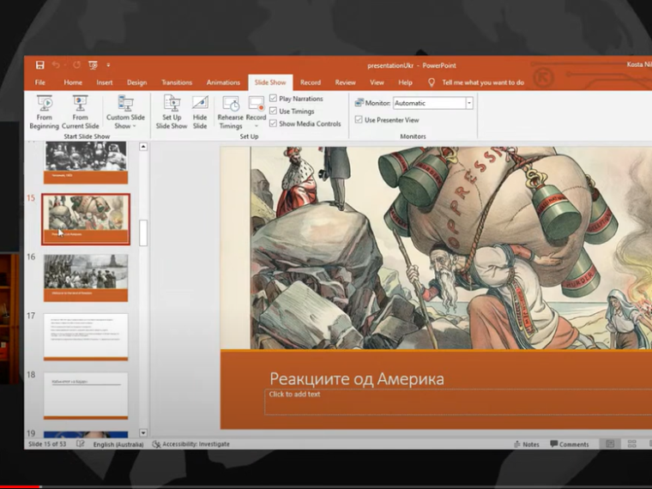Toggle Play Narrations checkbox
This screenshot has height=489, width=652.
(273, 99)
